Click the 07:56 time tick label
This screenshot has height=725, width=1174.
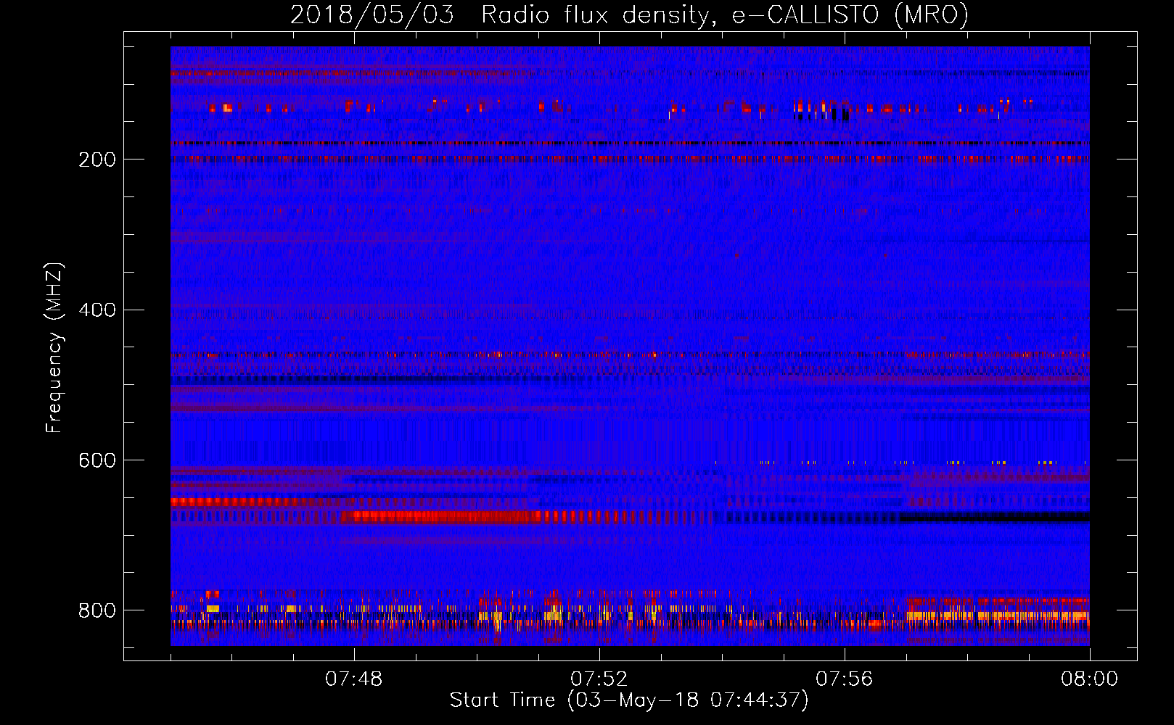click(x=845, y=679)
